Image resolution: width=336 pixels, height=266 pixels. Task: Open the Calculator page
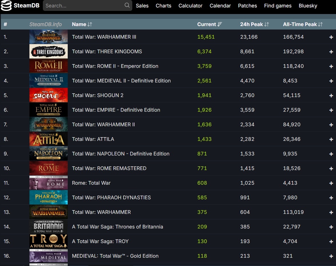[190, 6]
